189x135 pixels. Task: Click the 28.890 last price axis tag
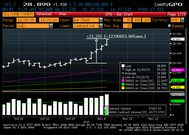pyautogui.click(x=177, y=39)
